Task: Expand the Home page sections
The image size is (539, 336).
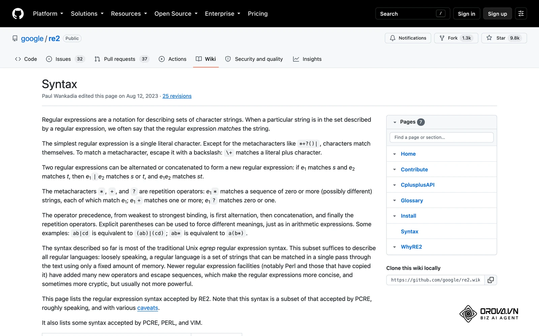Action: (394, 154)
